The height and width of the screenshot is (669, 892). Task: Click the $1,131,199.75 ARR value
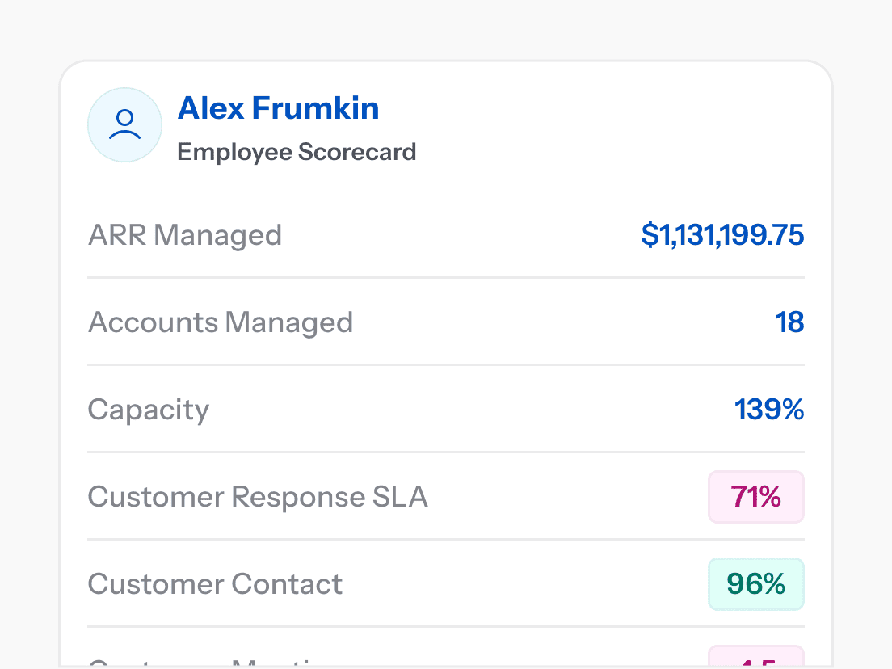[722, 235]
